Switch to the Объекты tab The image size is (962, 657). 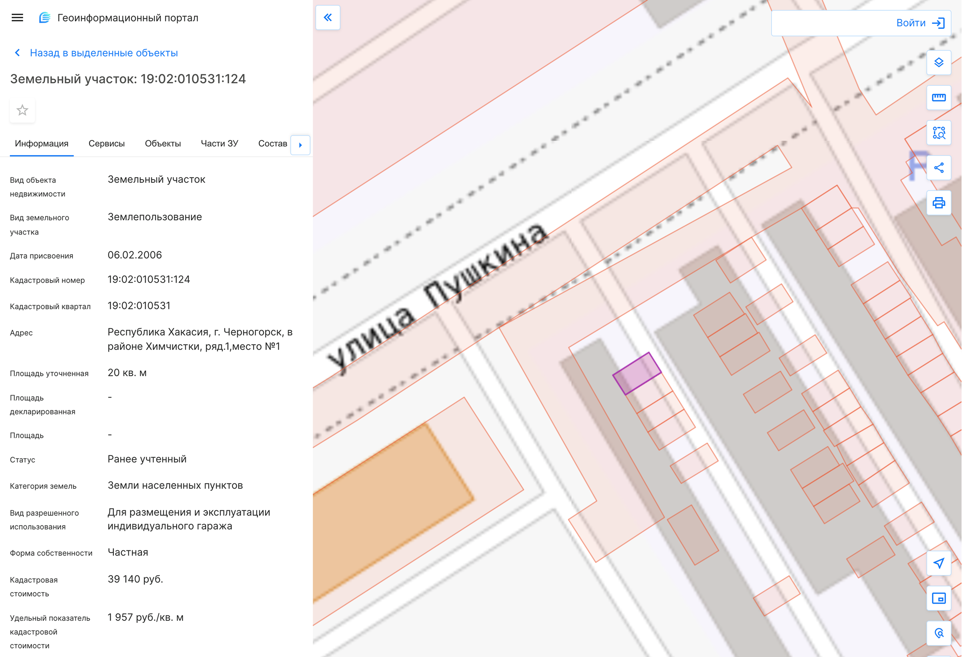163,144
